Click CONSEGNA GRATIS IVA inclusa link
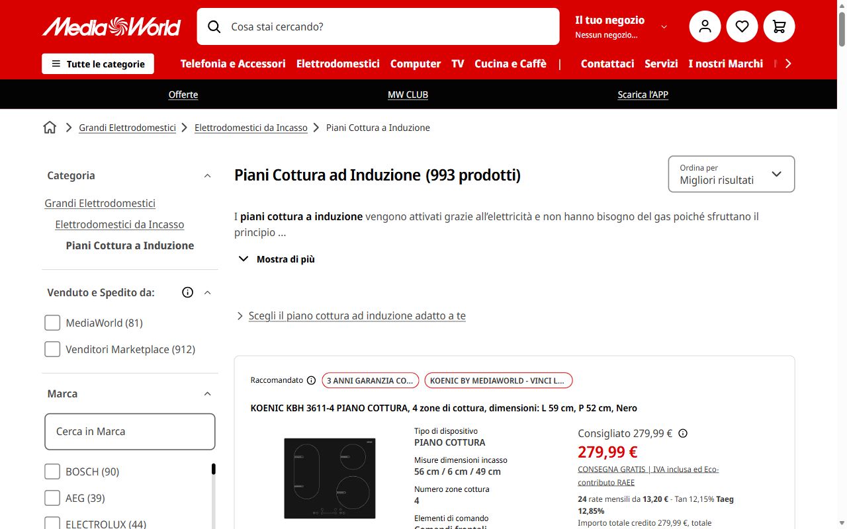 point(648,475)
